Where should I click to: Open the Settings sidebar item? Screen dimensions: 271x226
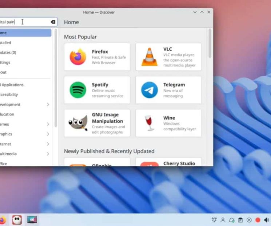point(25,62)
